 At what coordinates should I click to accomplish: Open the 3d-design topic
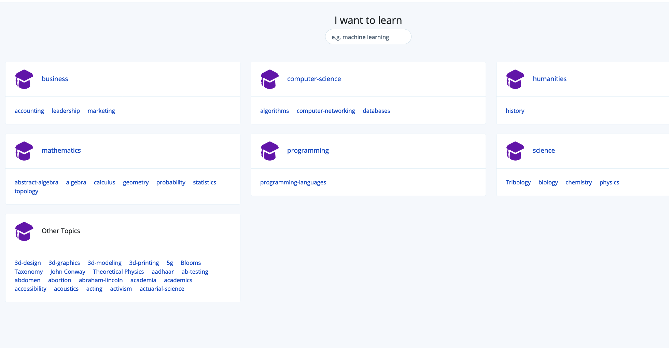point(28,263)
